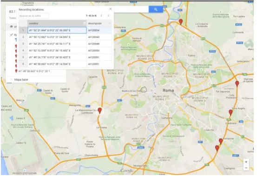This screenshot has height=176, width=257.
Task: Click the red pin near La Massimina
Action: point(99,110)
